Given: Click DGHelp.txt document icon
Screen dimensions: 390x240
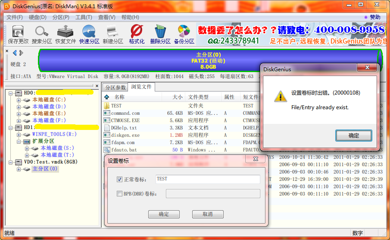Looking at the screenshot, I should pyautogui.click(x=107, y=128).
